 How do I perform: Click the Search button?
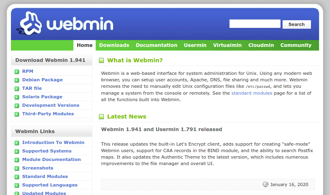(296, 24)
